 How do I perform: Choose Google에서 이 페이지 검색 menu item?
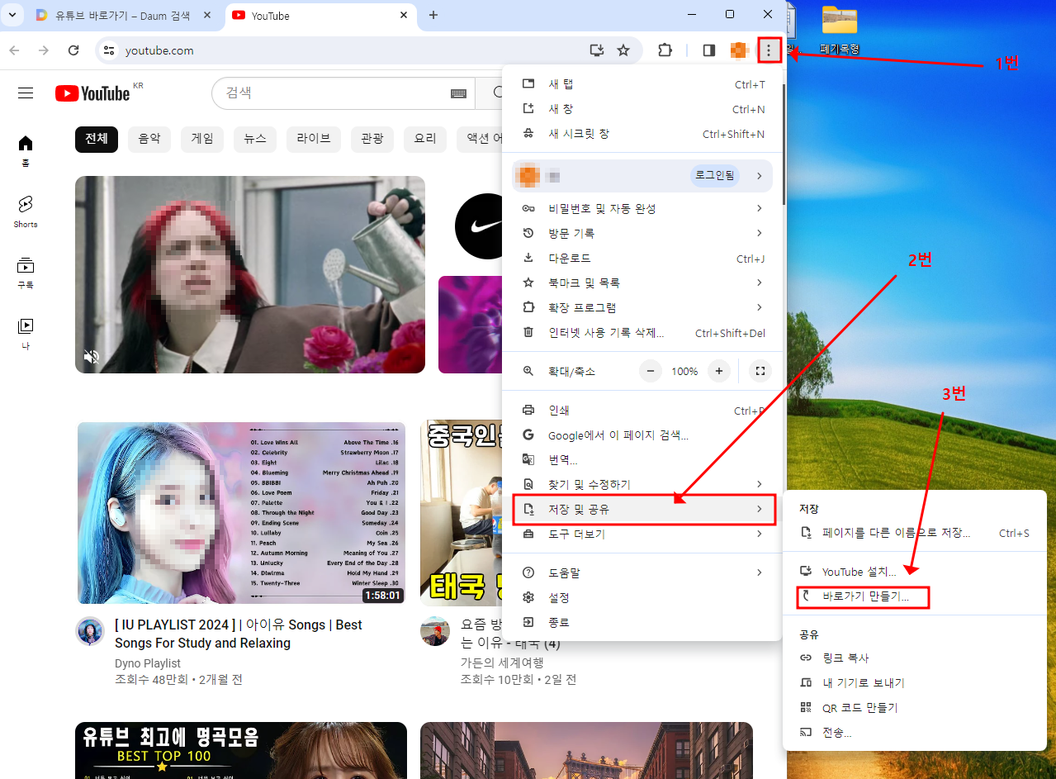click(x=642, y=435)
